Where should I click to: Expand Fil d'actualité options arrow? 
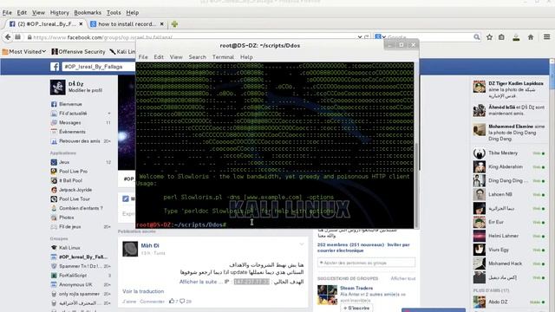109,114
